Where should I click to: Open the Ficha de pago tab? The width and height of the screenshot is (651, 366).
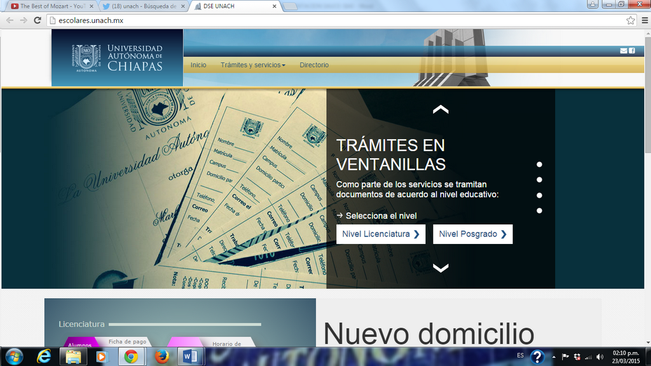point(127,341)
